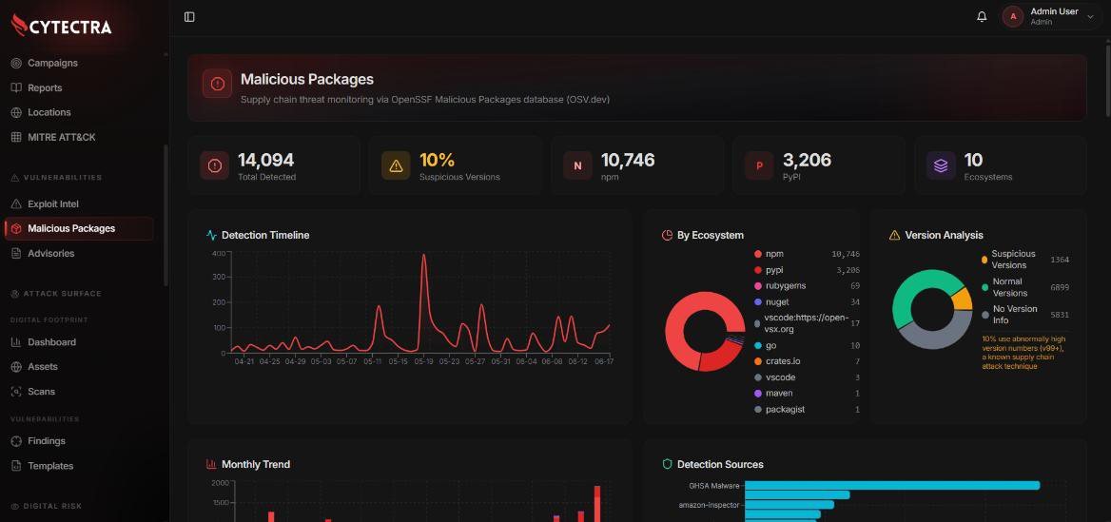This screenshot has height=522, width=1111.
Task: Click the Malicious Packages header alert icon
Action: click(218, 84)
